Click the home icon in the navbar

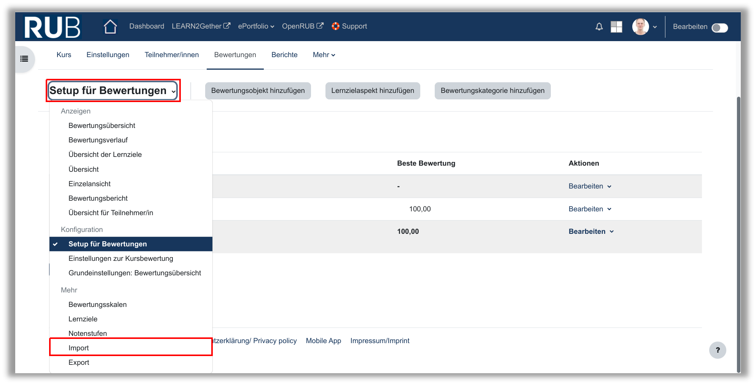[x=110, y=27]
